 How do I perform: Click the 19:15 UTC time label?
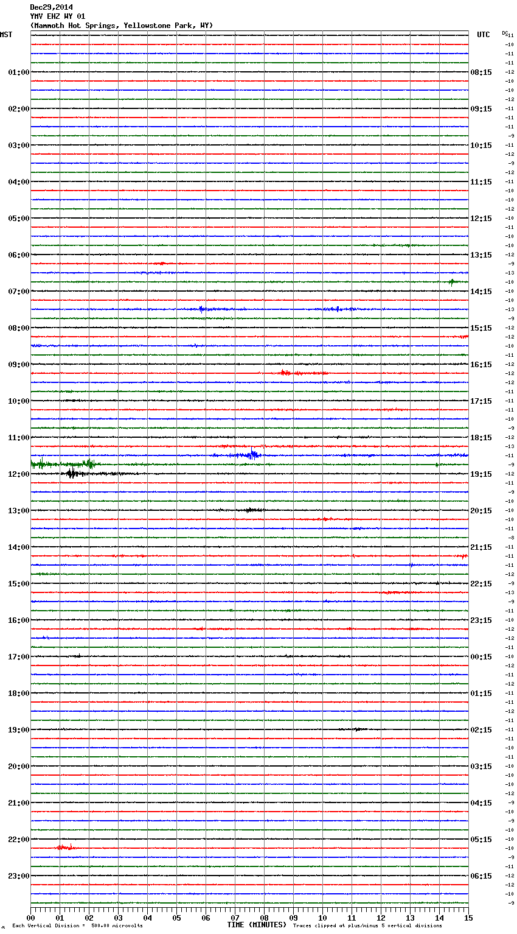coord(481,474)
